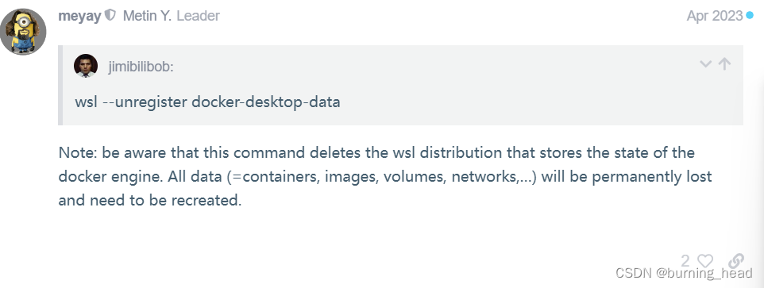Open the Apr 2023 post date link
Viewport: 764px width, 288px height.
(714, 16)
